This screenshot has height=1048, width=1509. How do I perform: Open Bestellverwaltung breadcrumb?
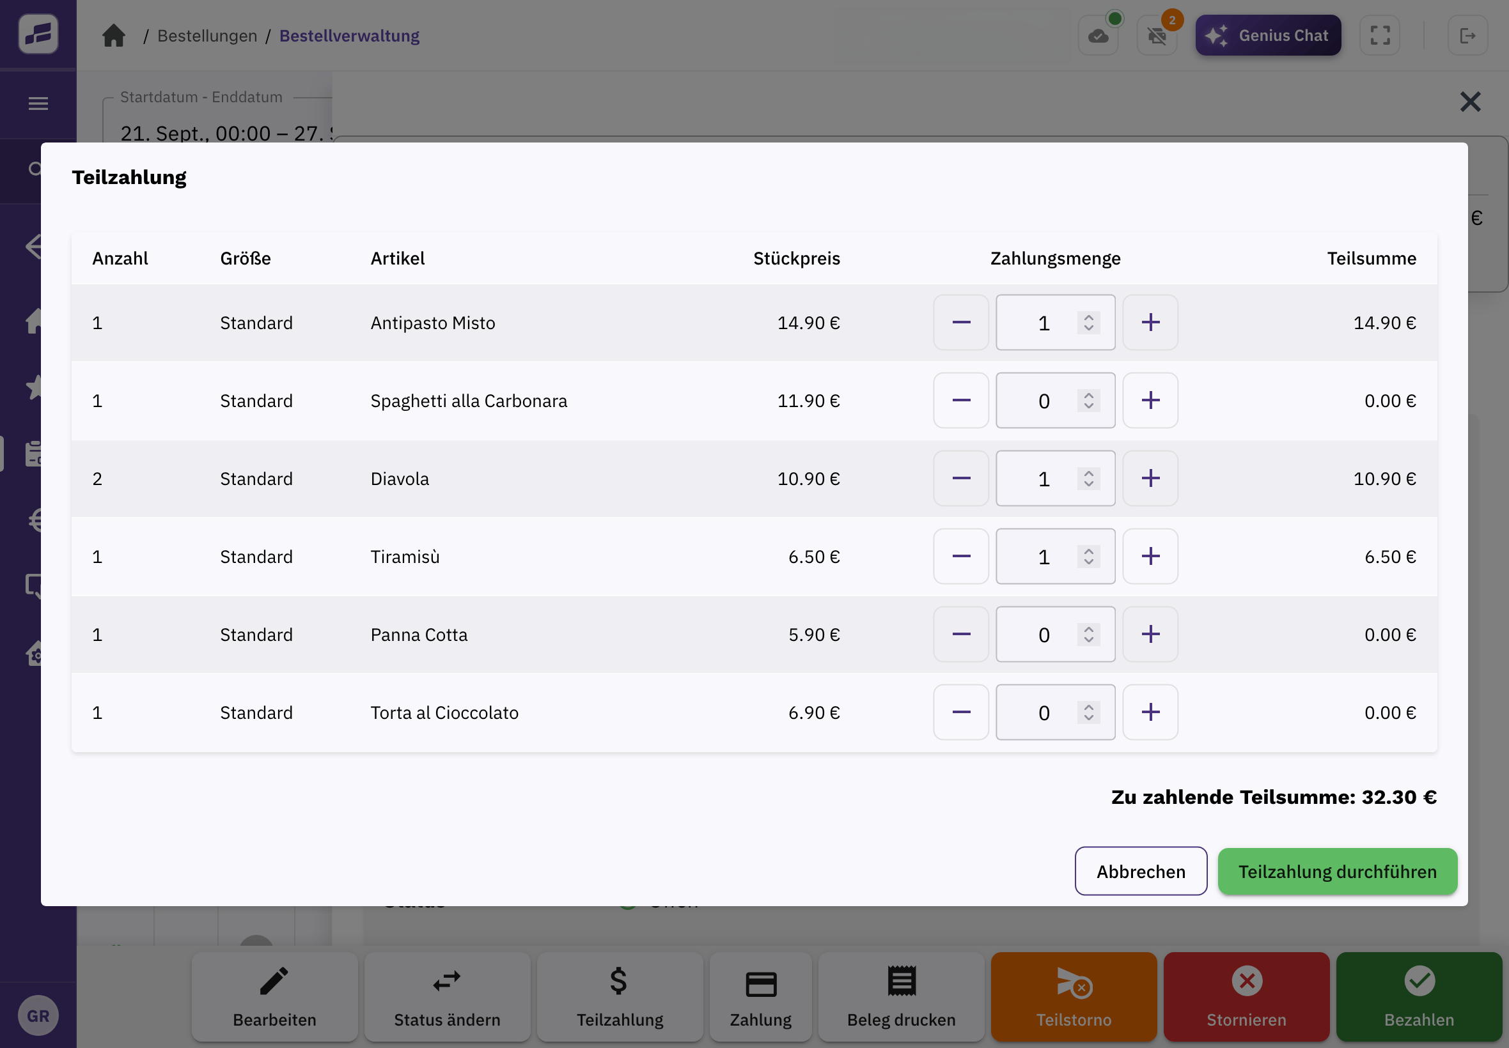[350, 35]
